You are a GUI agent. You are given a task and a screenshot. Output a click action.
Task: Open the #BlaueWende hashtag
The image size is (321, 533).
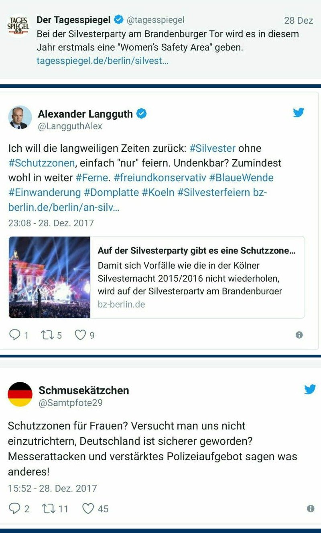pyautogui.click(x=241, y=178)
